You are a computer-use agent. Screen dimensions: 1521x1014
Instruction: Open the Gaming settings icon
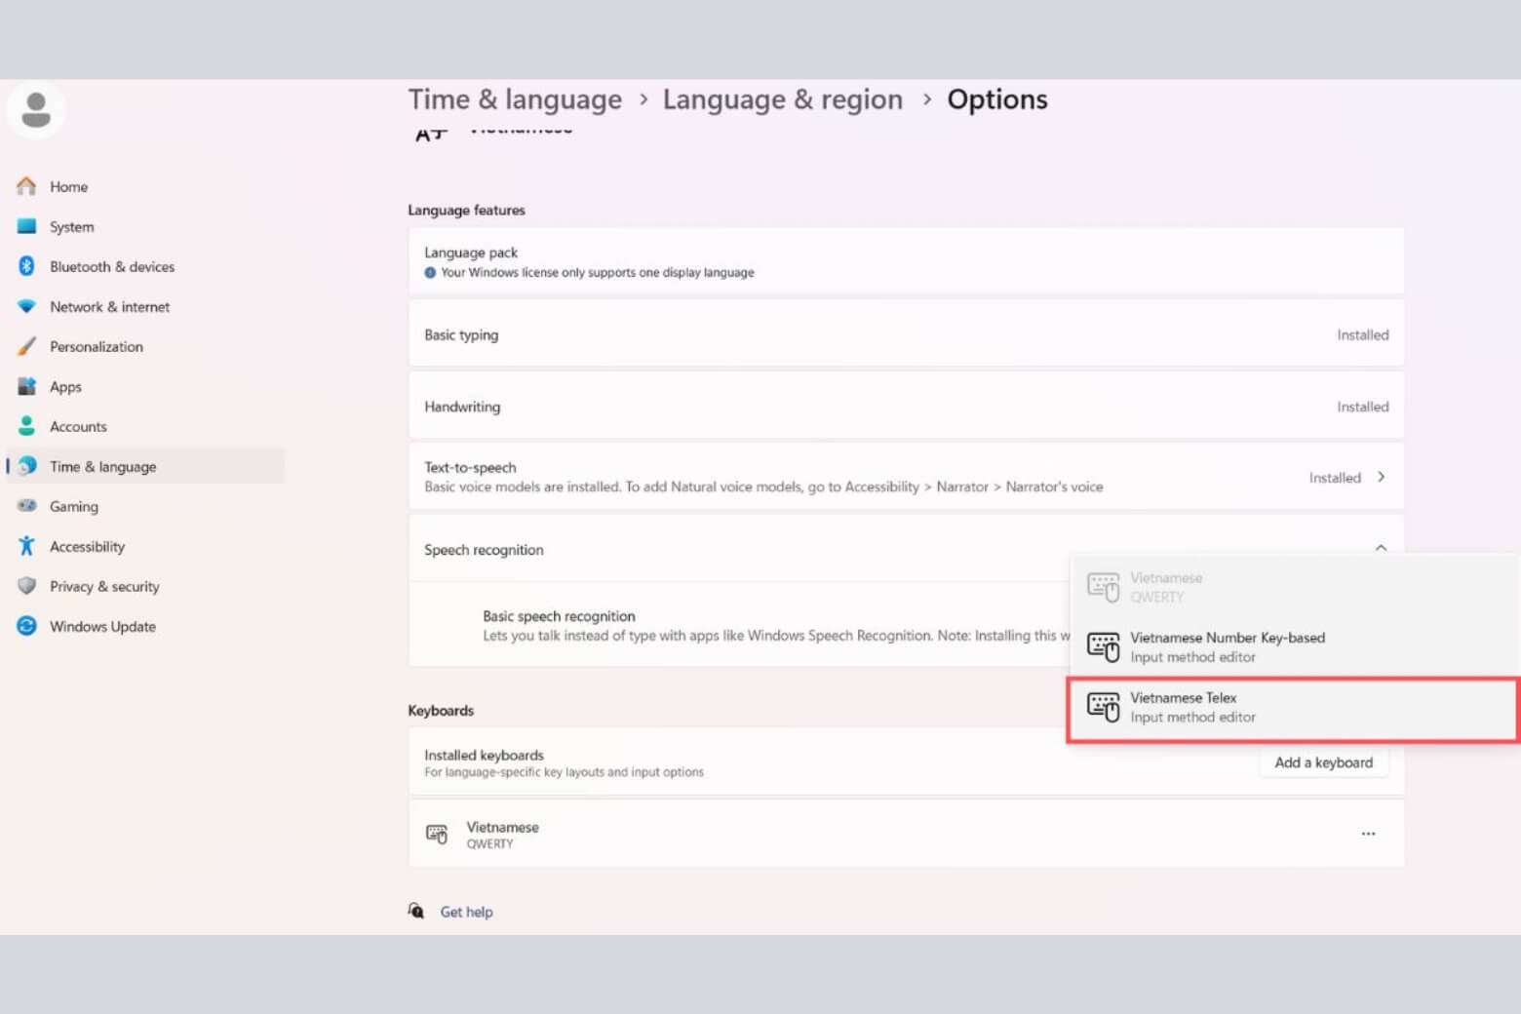pos(26,506)
